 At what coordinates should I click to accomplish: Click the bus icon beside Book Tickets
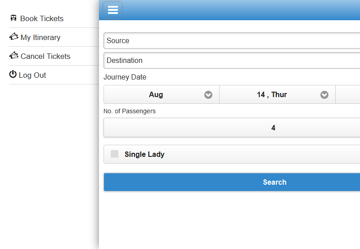tap(13, 18)
